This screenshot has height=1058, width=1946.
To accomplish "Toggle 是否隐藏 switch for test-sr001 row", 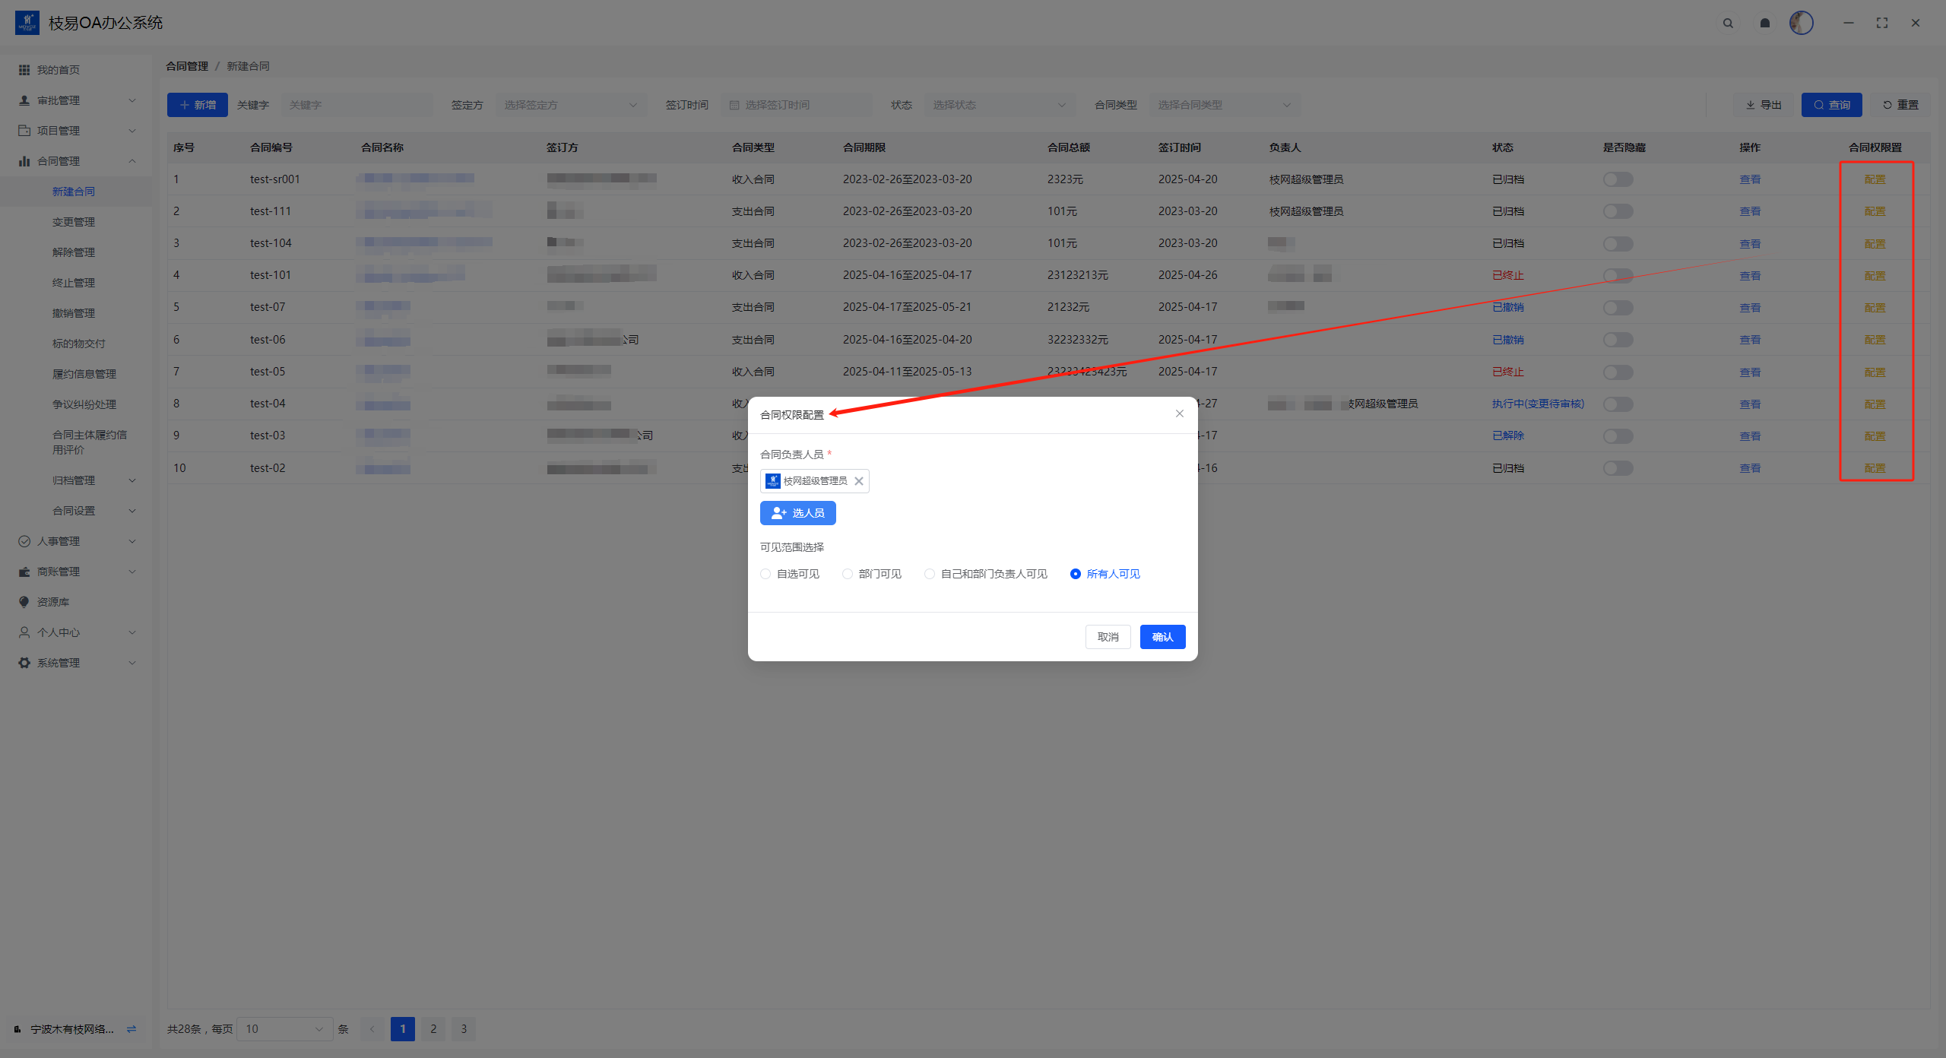I will coord(1618,179).
